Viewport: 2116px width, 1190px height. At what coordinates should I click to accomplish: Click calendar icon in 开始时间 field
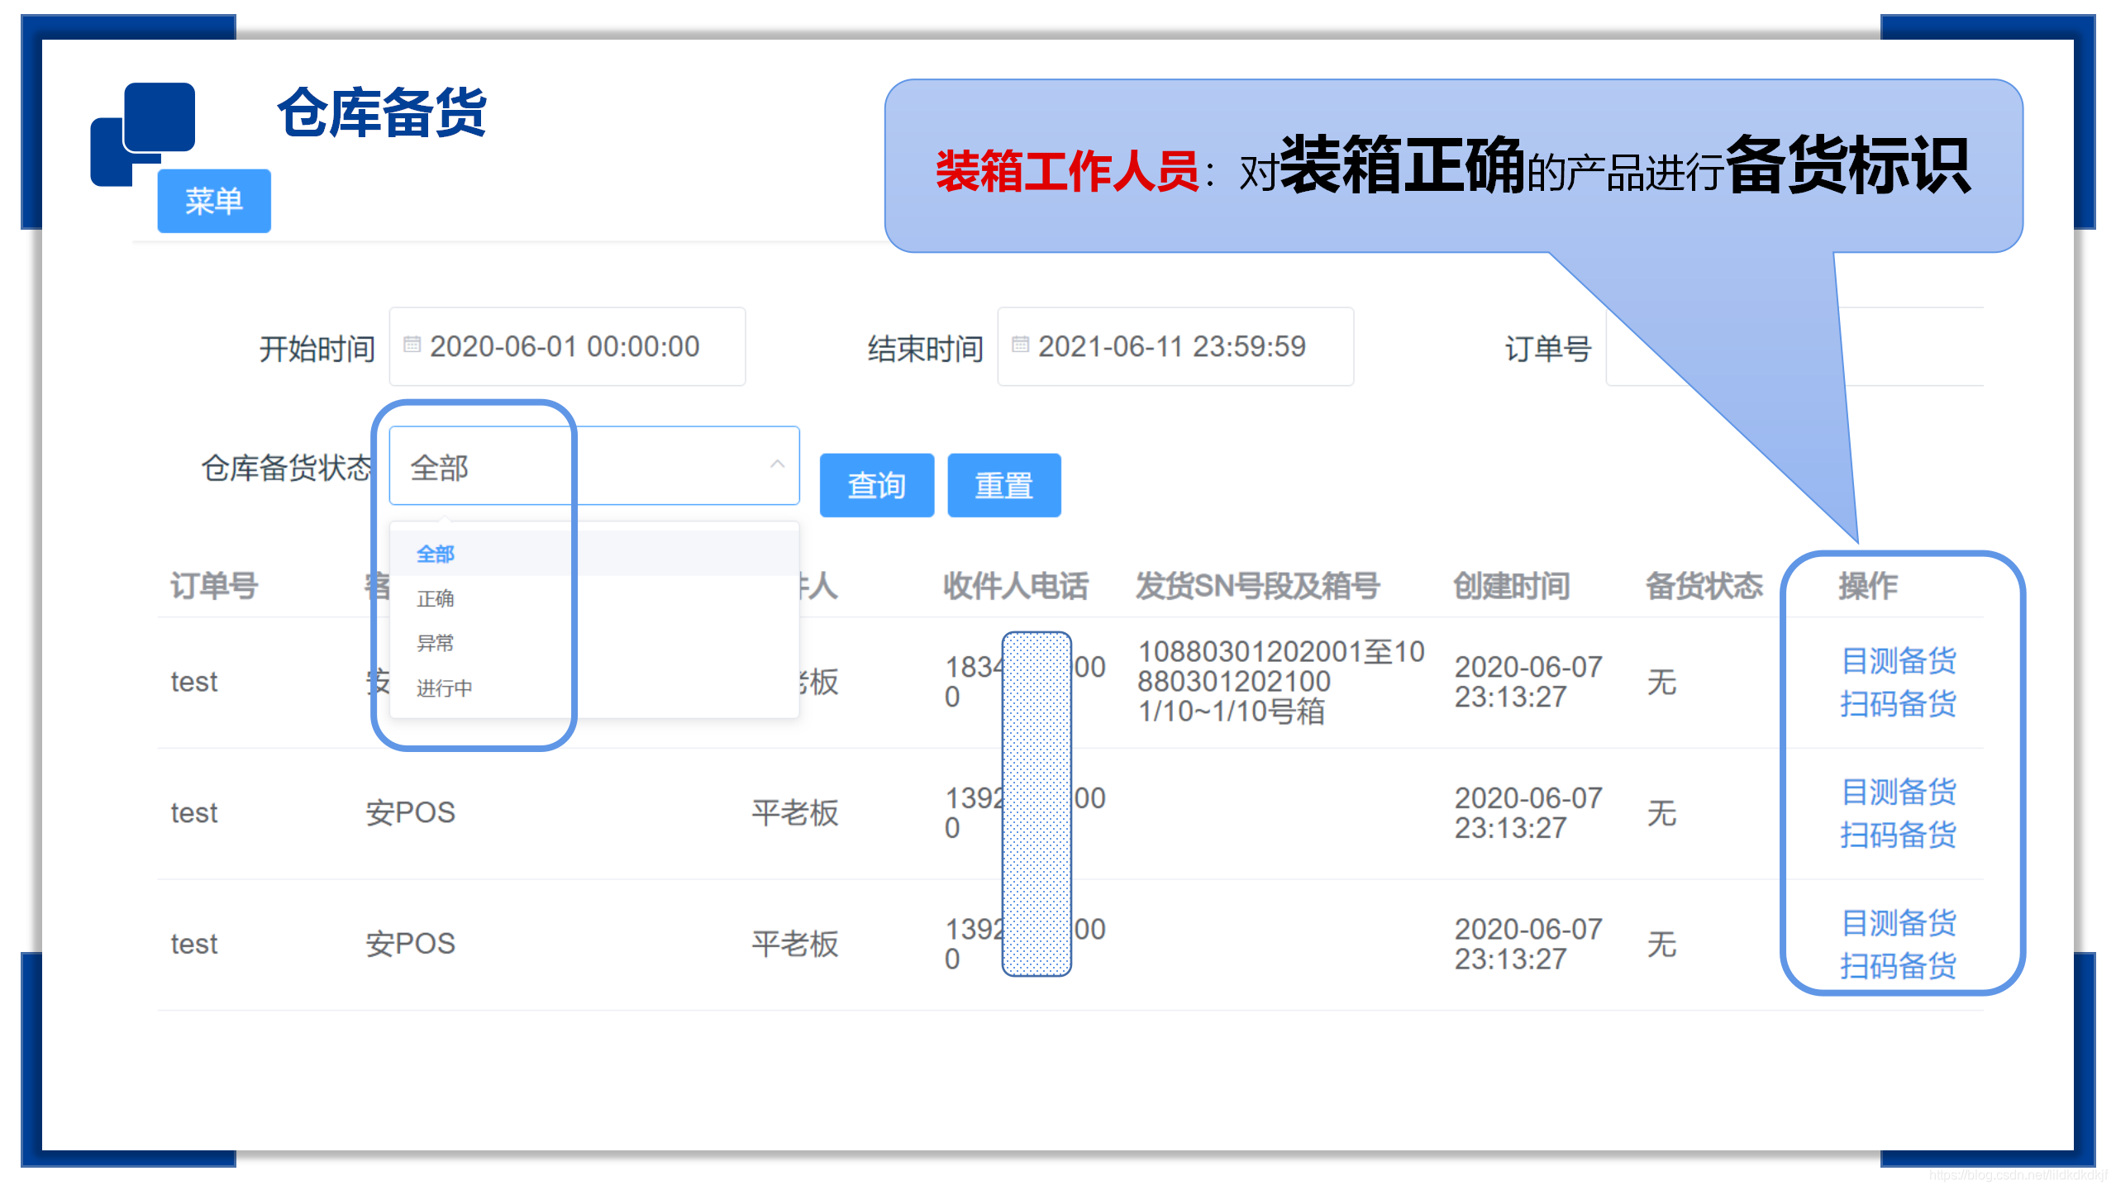pyautogui.click(x=412, y=345)
